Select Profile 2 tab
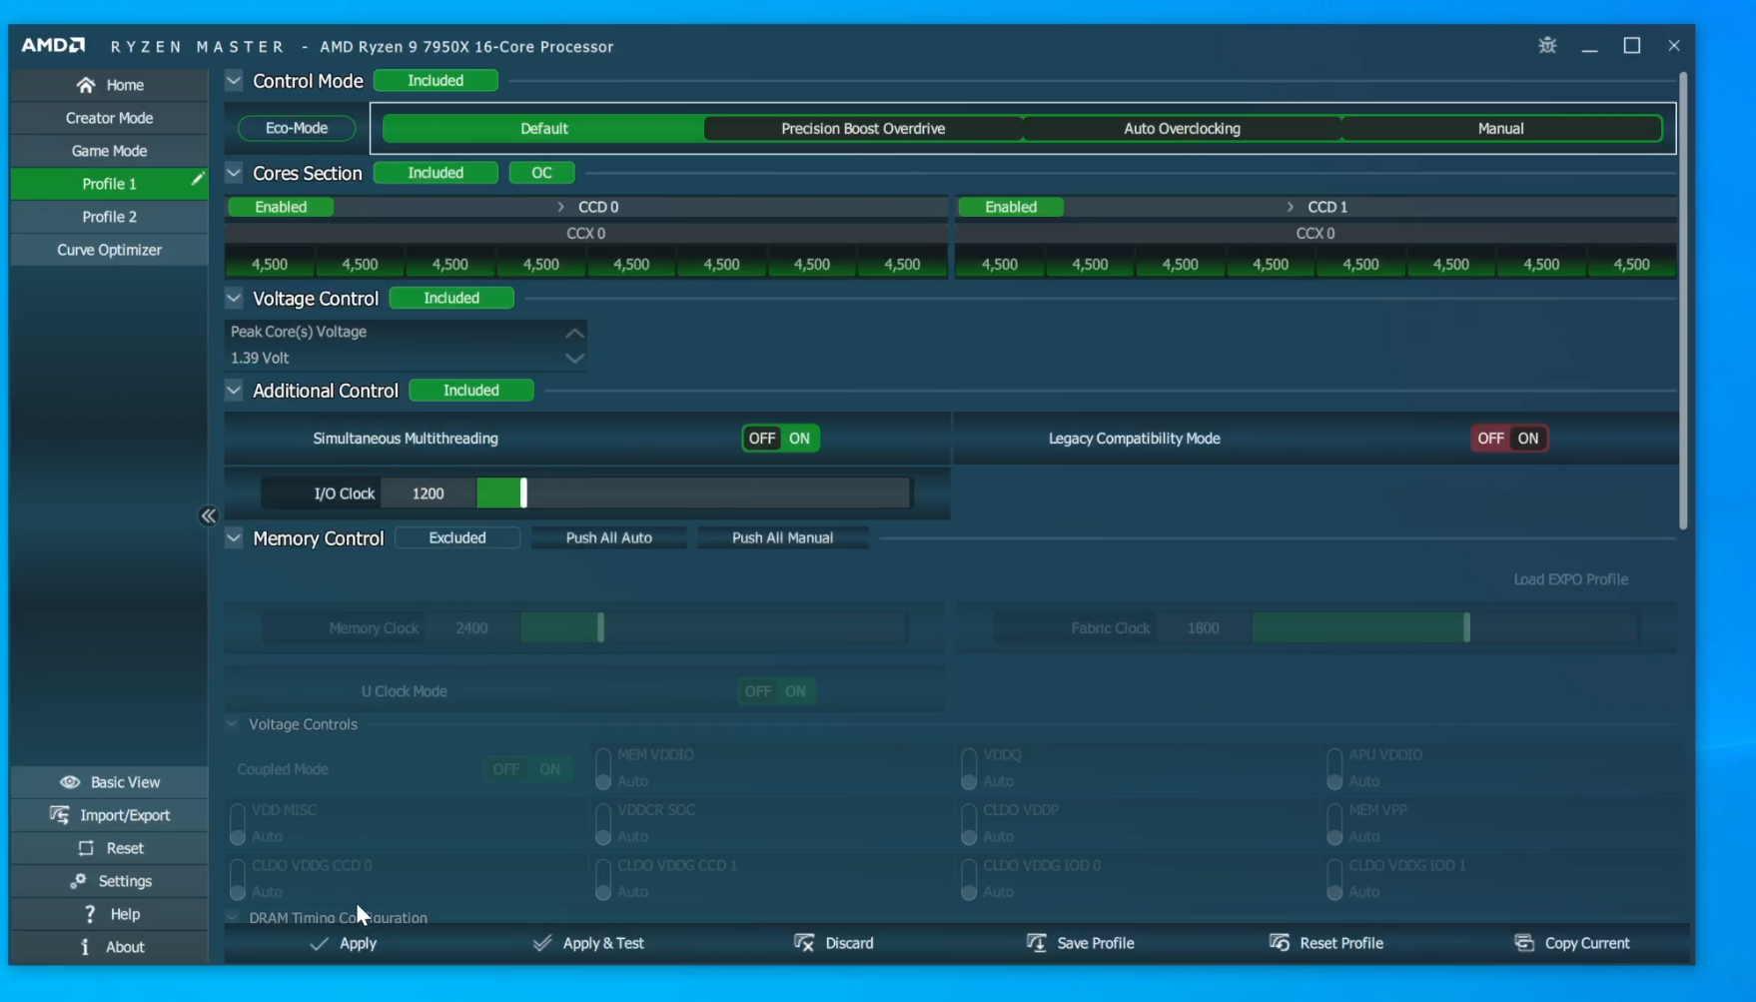 point(109,217)
